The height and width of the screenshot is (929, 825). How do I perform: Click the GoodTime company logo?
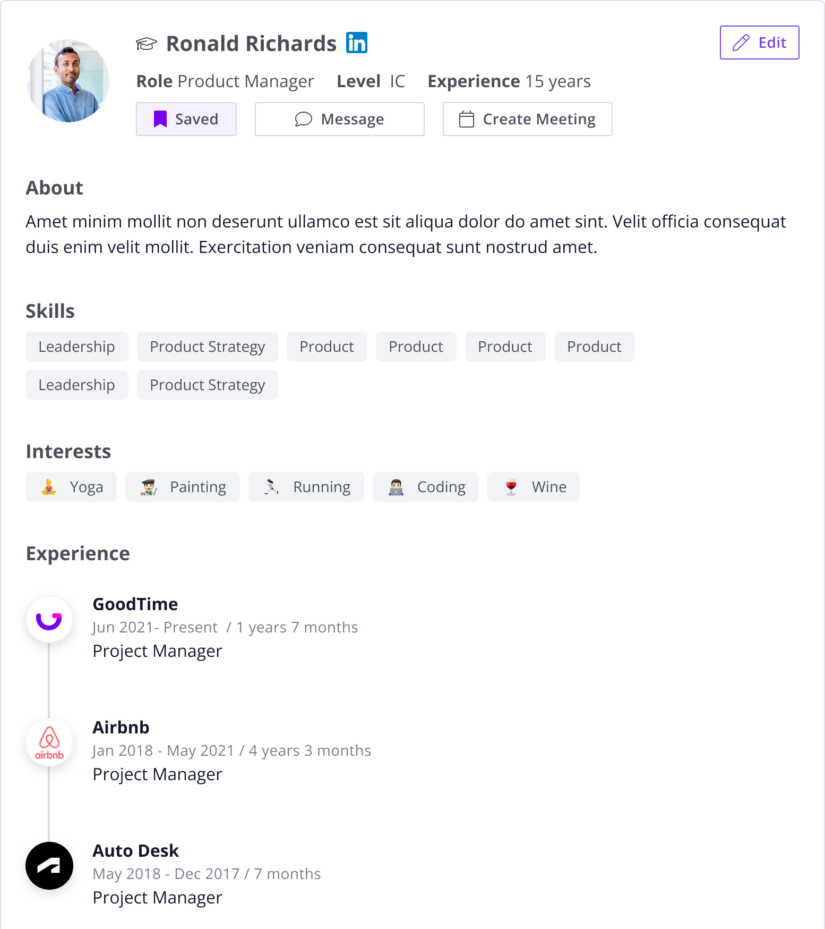[x=49, y=620]
